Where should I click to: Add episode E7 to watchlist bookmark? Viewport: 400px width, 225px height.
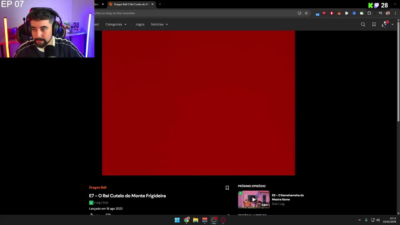pos(227,188)
